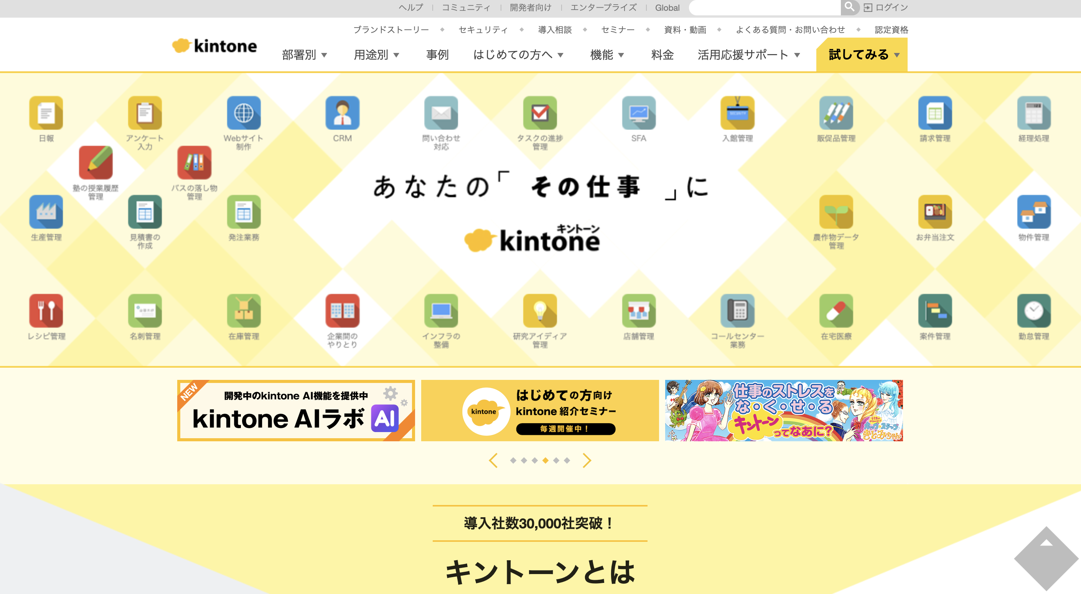Select the 在庫管理 inventory icon
Screen dimensions: 1081x594
click(x=244, y=311)
